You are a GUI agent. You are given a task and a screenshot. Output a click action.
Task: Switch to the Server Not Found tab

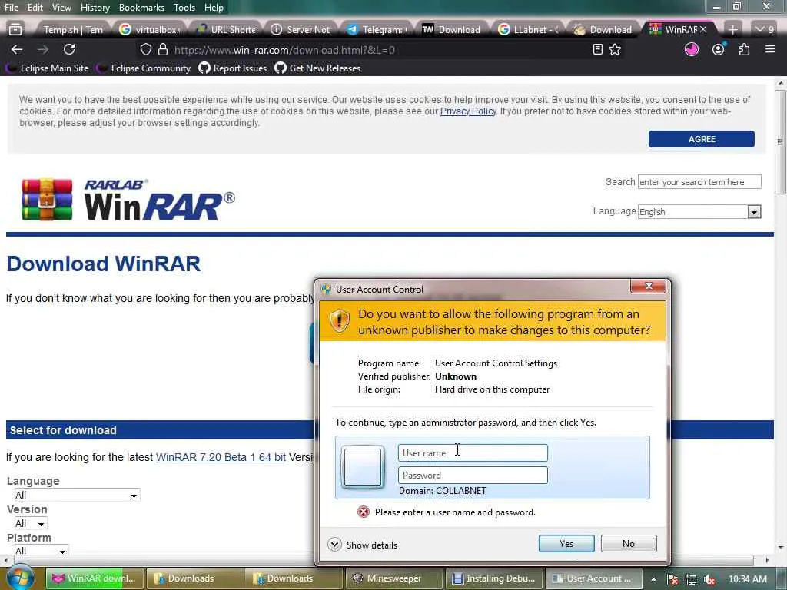coord(301,30)
